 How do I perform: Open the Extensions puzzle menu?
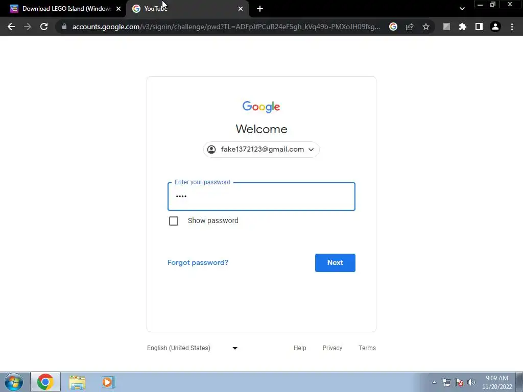[463, 27]
